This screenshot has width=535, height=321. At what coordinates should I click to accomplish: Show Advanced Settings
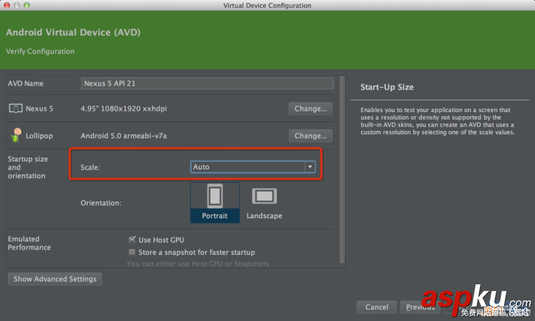(x=55, y=279)
